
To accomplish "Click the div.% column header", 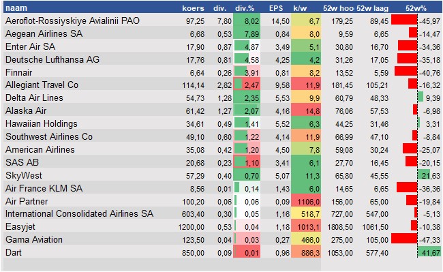I will coord(245,8).
